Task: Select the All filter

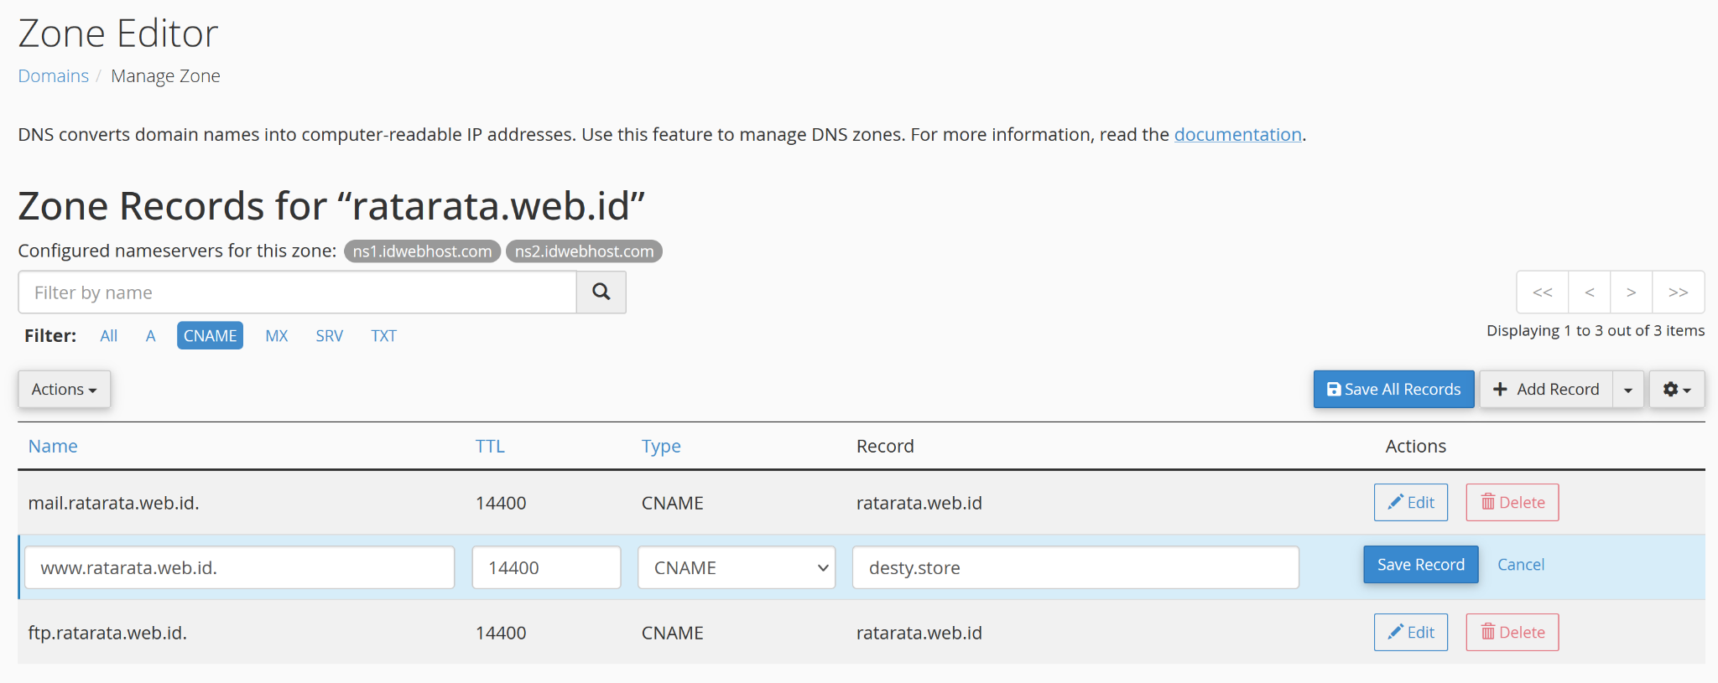Action: click(x=109, y=336)
